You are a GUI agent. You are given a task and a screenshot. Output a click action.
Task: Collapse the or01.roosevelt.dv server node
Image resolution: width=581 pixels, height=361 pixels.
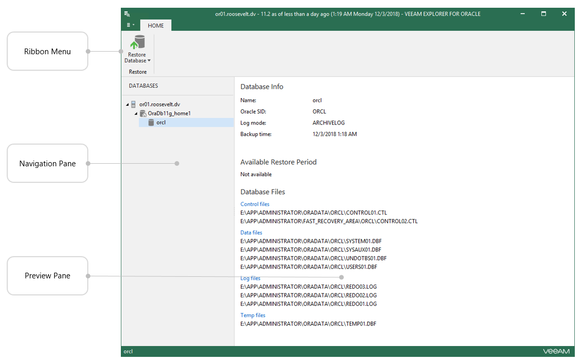[128, 105]
